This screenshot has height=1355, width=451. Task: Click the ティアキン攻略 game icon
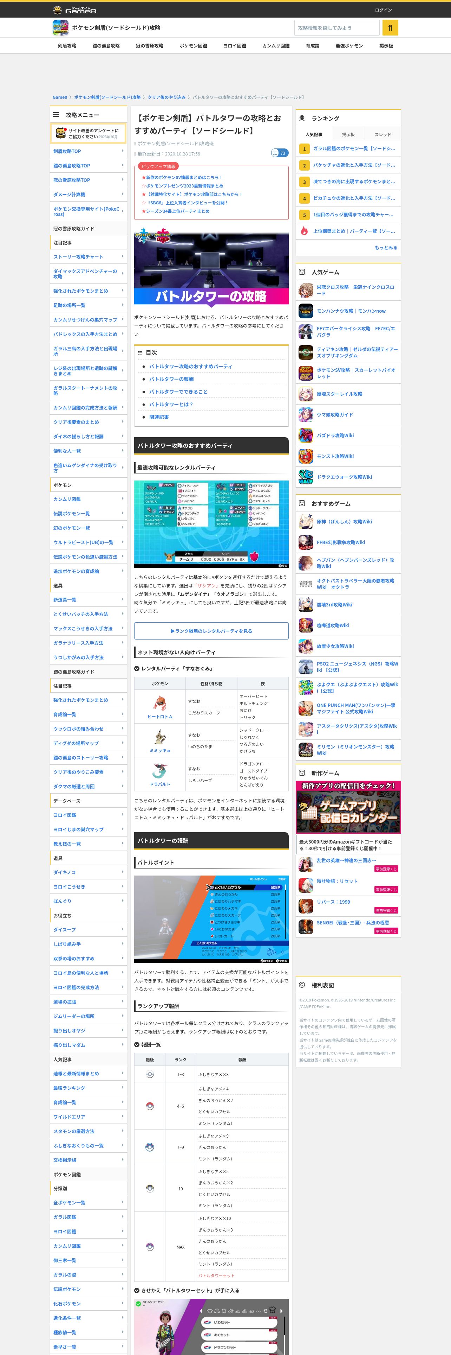point(306,352)
